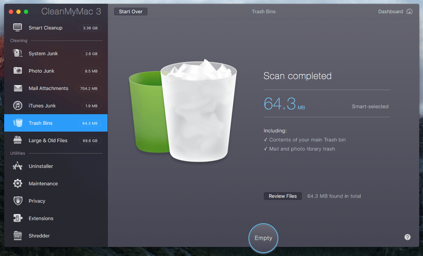Click the Dashboard gauge icon
Viewport: 423px width, 256px height.
pyautogui.click(x=409, y=11)
